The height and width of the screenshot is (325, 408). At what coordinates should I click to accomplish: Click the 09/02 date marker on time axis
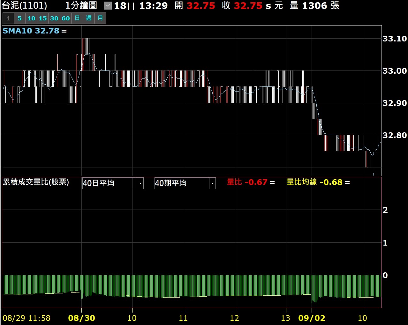[312, 318]
